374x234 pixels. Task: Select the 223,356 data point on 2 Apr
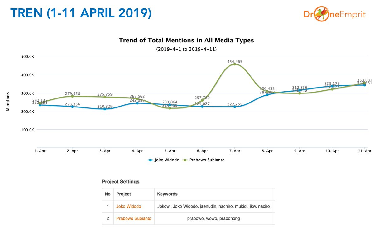pyautogui.click(x=72, y=107)
